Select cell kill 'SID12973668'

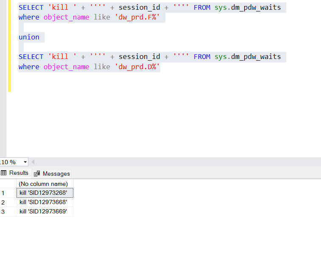click(x=45, y=202)
